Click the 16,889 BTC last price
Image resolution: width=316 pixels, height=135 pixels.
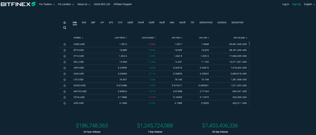(123, 50)
